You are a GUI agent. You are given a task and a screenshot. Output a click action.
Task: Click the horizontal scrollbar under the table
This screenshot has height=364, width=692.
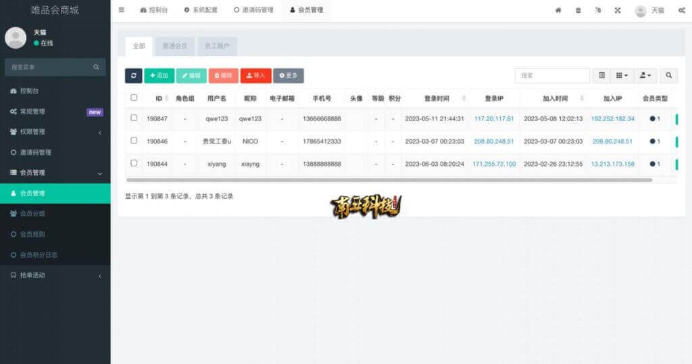[389, 180]
